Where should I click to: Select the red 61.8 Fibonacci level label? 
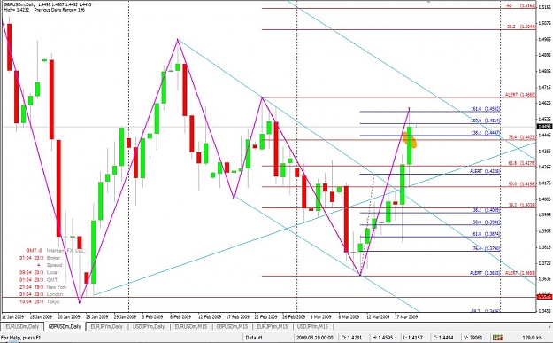(522, 163)
